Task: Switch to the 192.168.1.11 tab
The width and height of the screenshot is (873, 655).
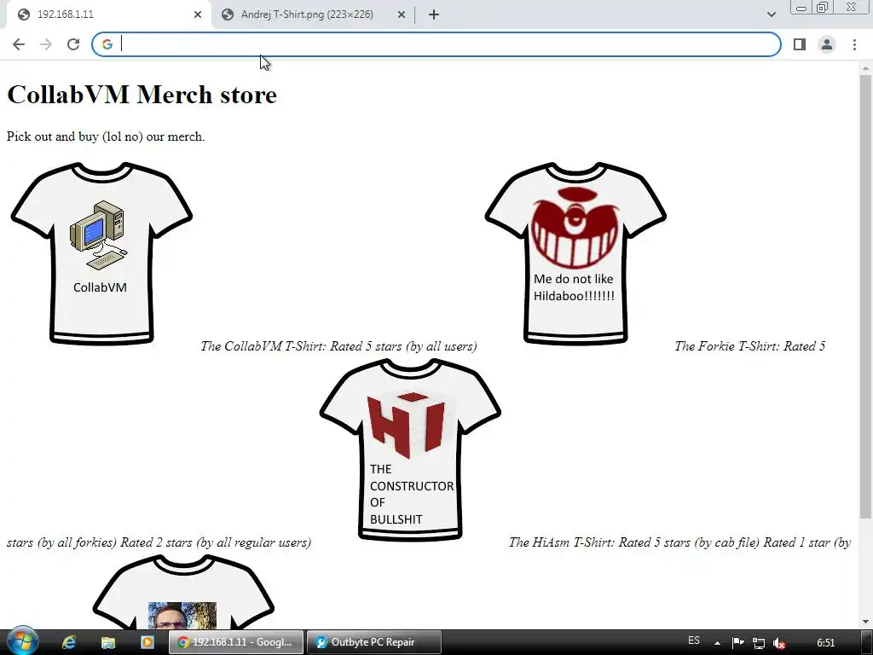Action: [x=106, y=14]
